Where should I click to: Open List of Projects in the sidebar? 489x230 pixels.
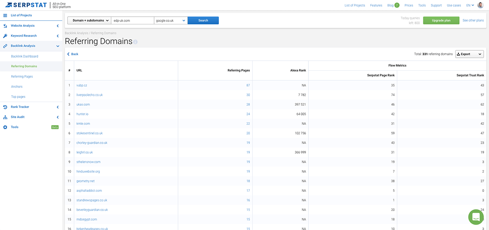pos(21,15)
